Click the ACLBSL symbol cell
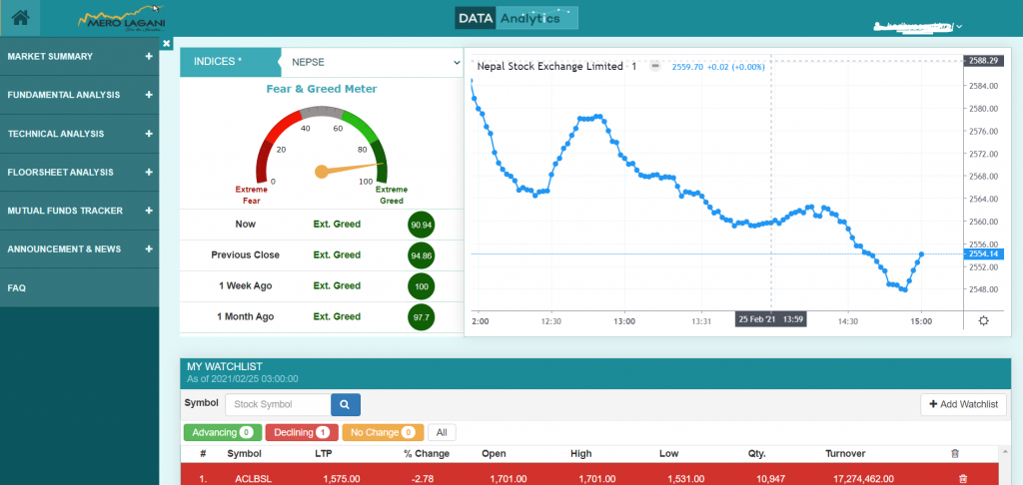Screen dimensions: 1023x485 coord(253,479)
